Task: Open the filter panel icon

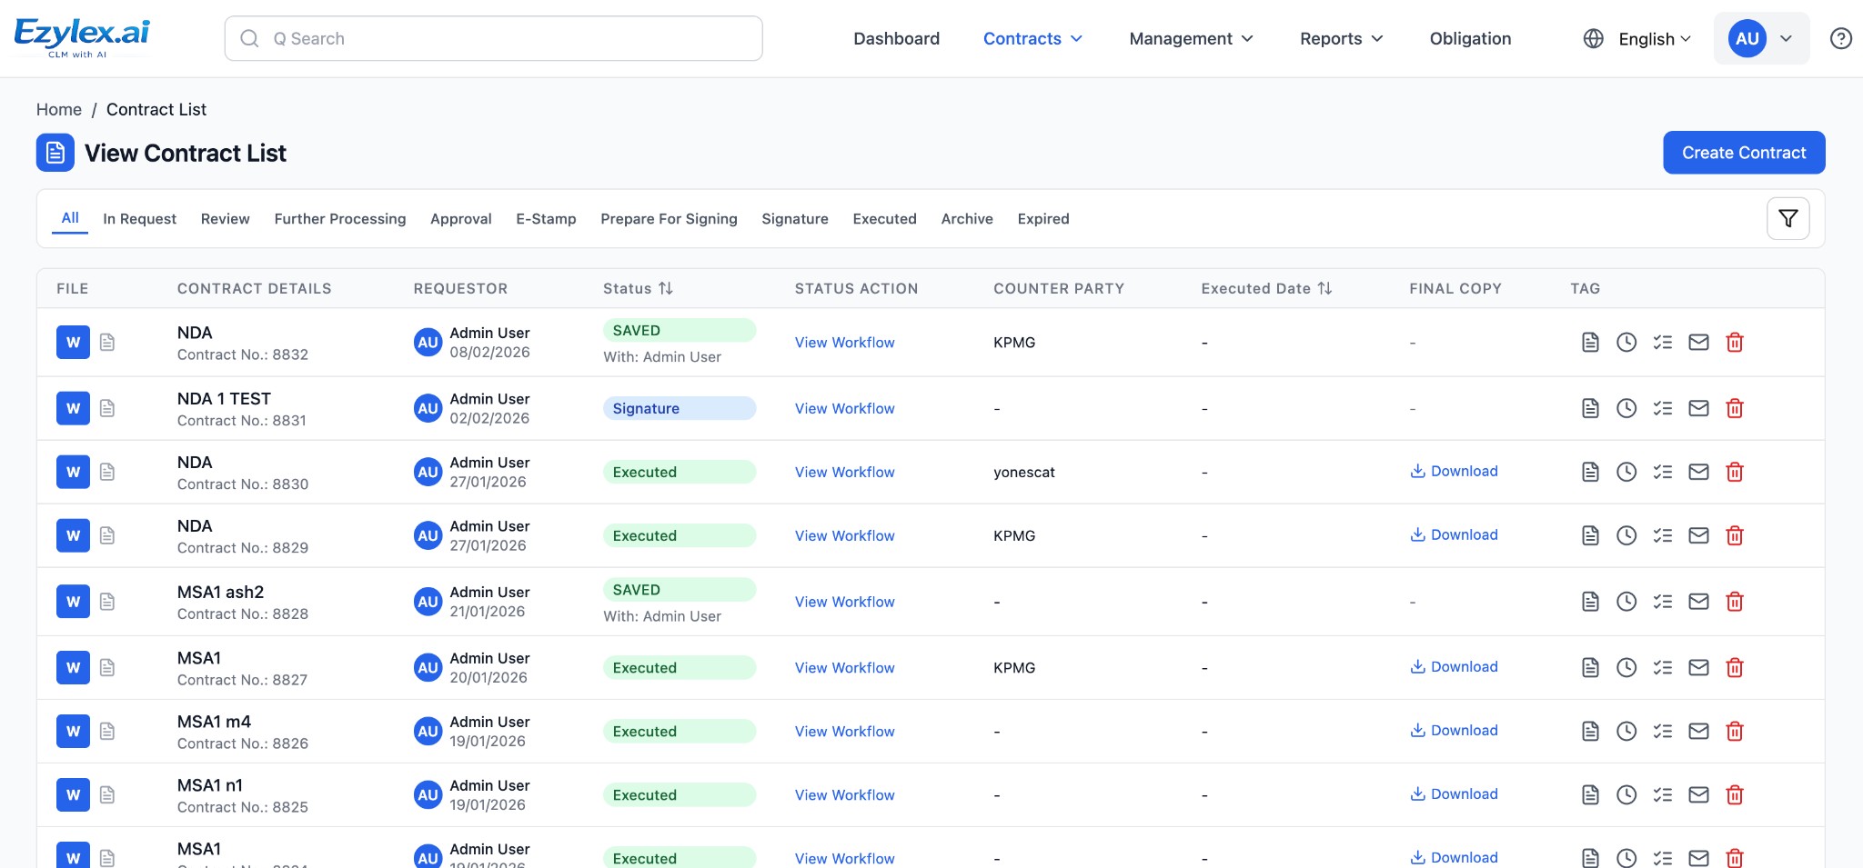Action: pos(1787,218)
